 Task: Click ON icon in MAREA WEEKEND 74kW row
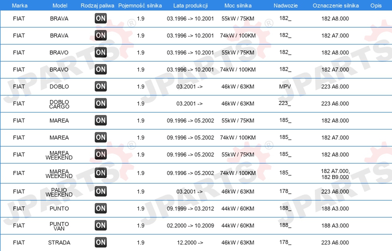point(101,172)
